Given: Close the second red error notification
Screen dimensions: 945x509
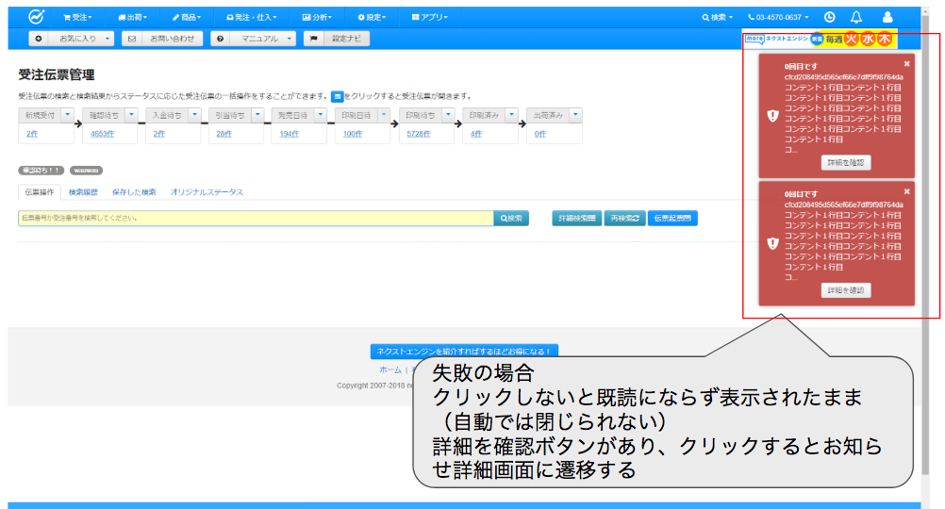Looking at the screenshot, I should tap(906, 191).
